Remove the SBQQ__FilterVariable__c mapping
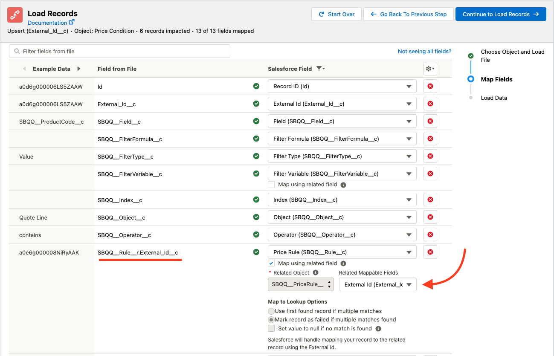 430,174
